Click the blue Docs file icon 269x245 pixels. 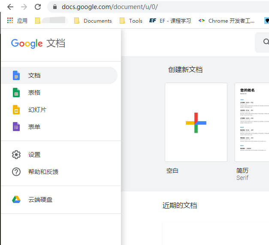(x=16, y=75)
